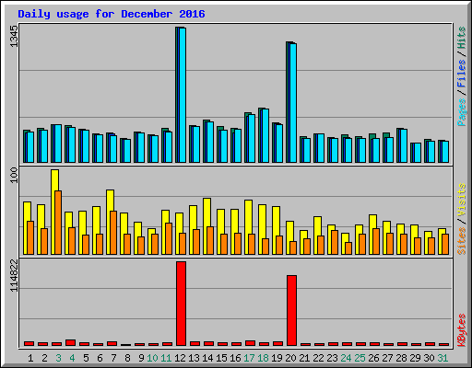Image resolution: width=472 pixels, height=368 pixels.
Task: Click the cyan hits bar for day 1
Action: pos(30,147)
